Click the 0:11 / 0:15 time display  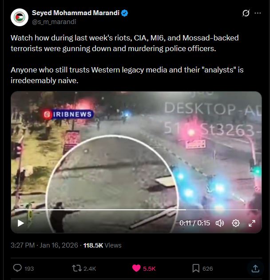[195, 223]
